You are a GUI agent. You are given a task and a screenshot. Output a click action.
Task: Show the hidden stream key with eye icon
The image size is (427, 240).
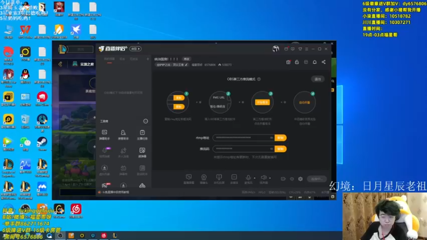pos(271,149)
